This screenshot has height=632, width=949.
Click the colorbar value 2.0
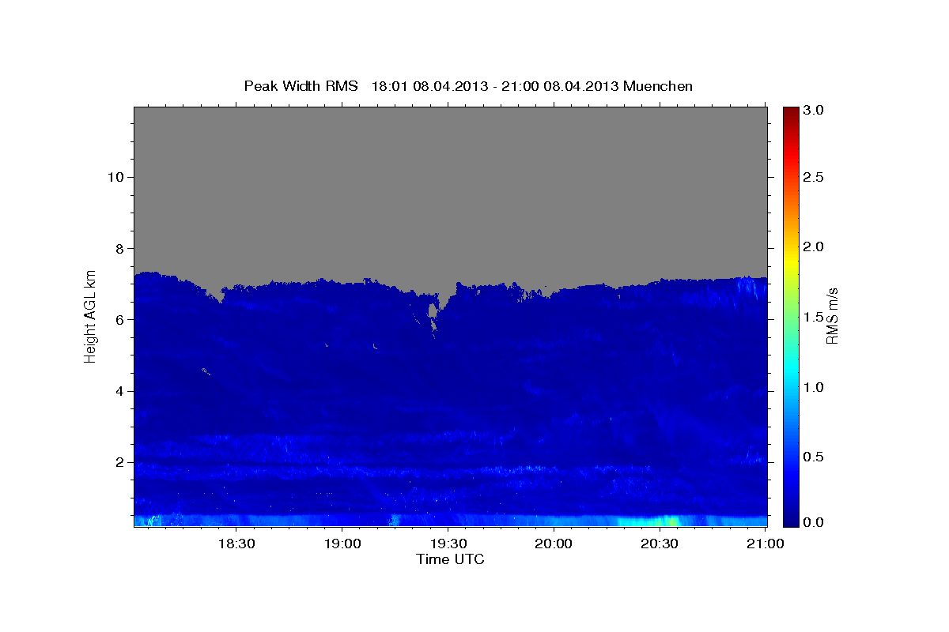(x=813, y=247)
